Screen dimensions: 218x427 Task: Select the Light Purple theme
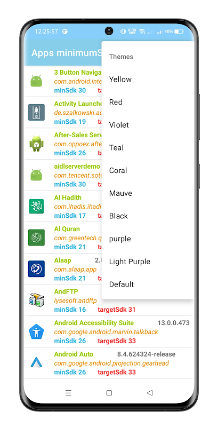click(148, 262)
